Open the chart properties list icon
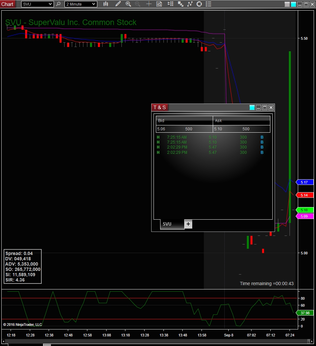This screenshot has height=346, width=316. [x=208, y=4]
